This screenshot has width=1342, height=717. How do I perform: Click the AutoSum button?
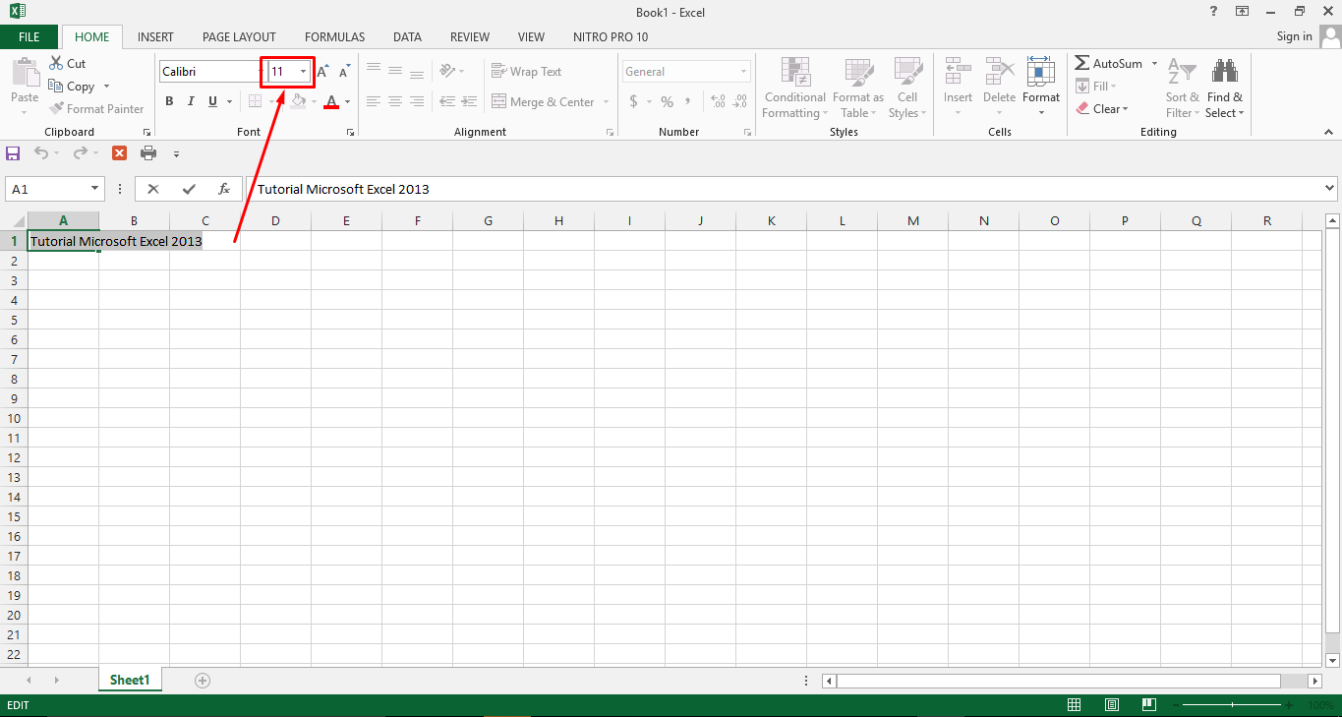tap(1109, 64)
